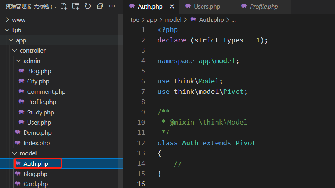This screenshot has height=188, width=335.
Task: Click line number 16 in the gutter
Action: coord(141,184)
